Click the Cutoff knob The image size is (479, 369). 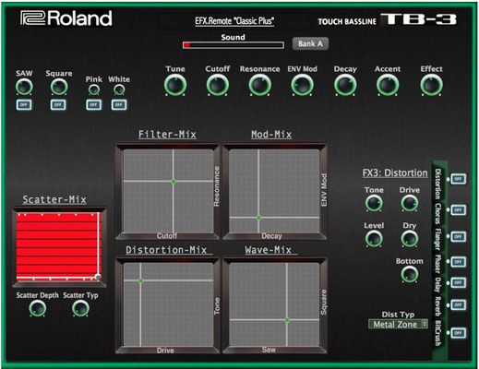coord(218,85)
